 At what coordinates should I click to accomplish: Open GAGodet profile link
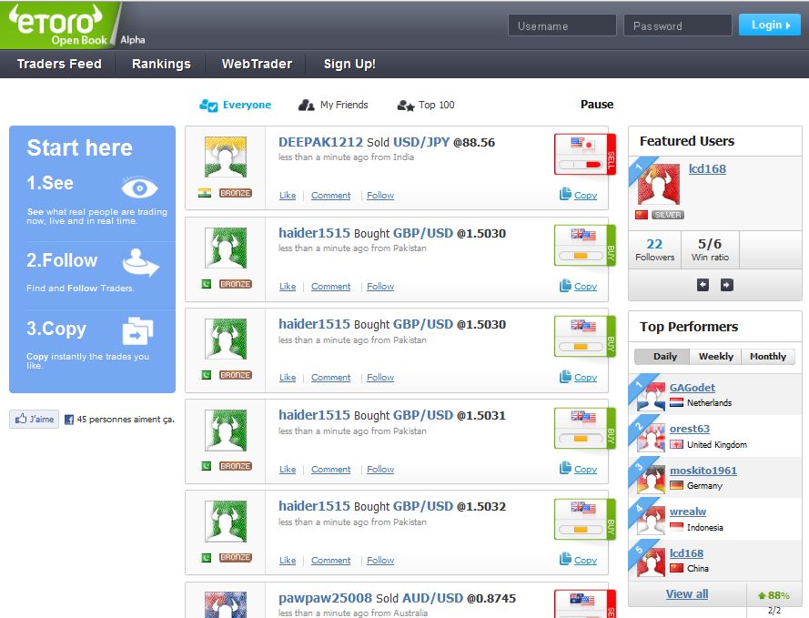click(693, 388)
